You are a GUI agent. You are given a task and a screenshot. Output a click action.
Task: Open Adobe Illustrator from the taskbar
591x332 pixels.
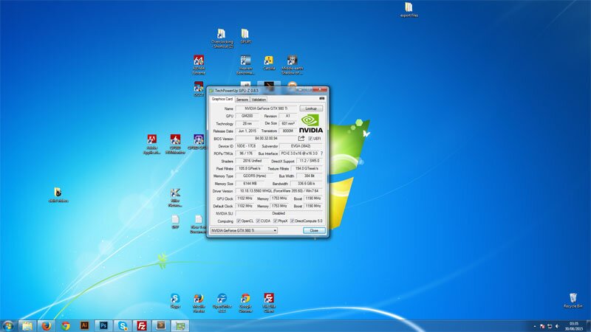[84, 325]
